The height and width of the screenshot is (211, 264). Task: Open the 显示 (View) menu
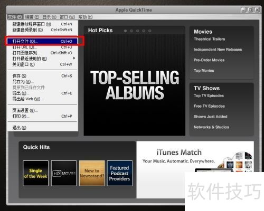pyautogui.click(x=49, y=17)
